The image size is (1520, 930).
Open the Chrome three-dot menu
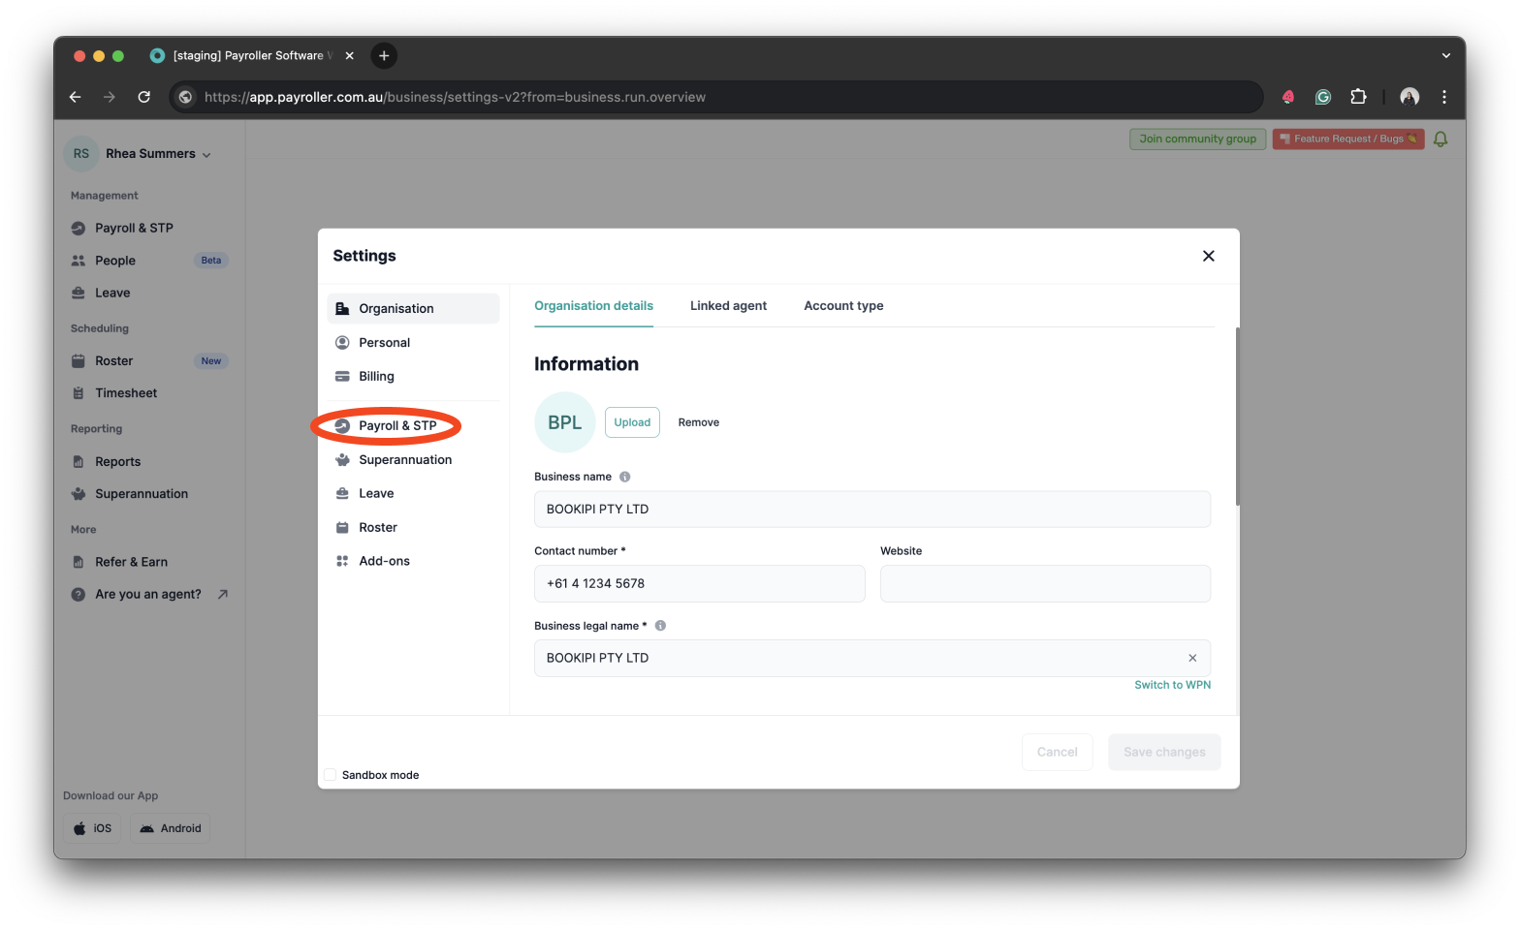pos(1443,97)
